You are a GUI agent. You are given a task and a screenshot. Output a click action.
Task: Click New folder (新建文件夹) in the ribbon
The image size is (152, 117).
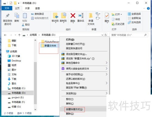[x=91, y=19]
